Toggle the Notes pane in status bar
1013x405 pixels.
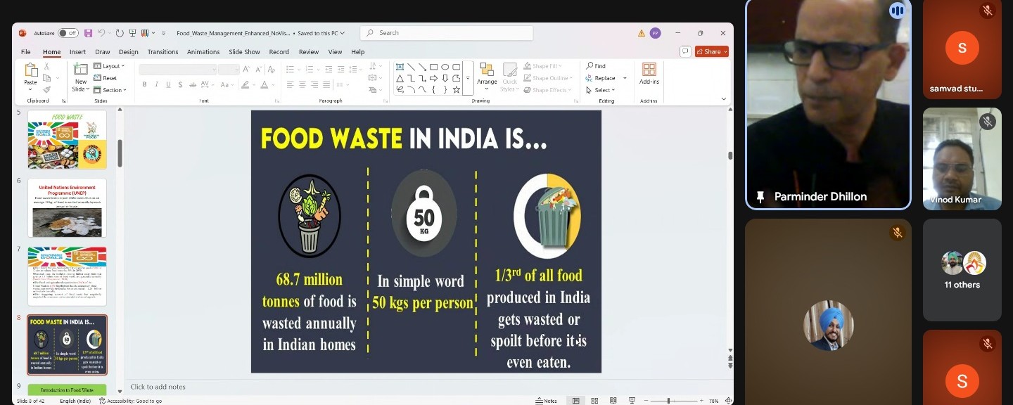tap(546, 401)
